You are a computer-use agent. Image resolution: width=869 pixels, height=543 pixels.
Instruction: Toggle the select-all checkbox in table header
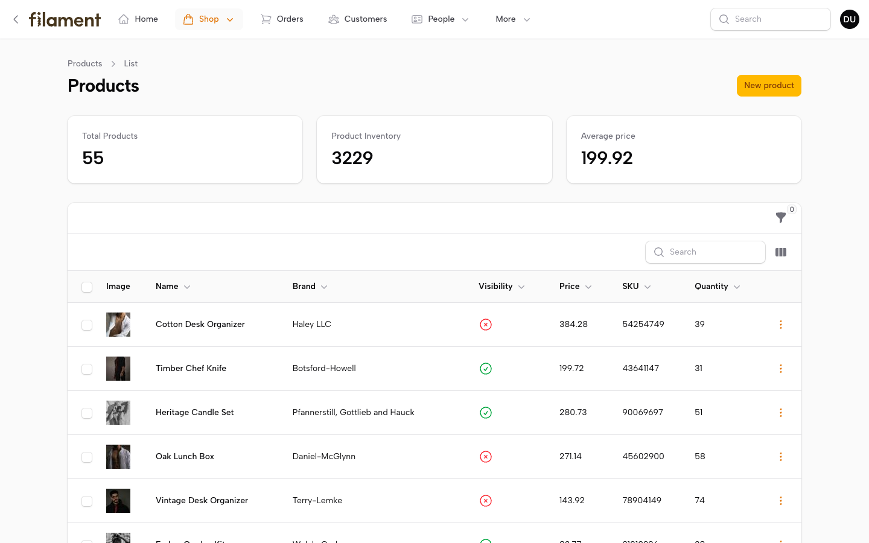coord(87,287)
